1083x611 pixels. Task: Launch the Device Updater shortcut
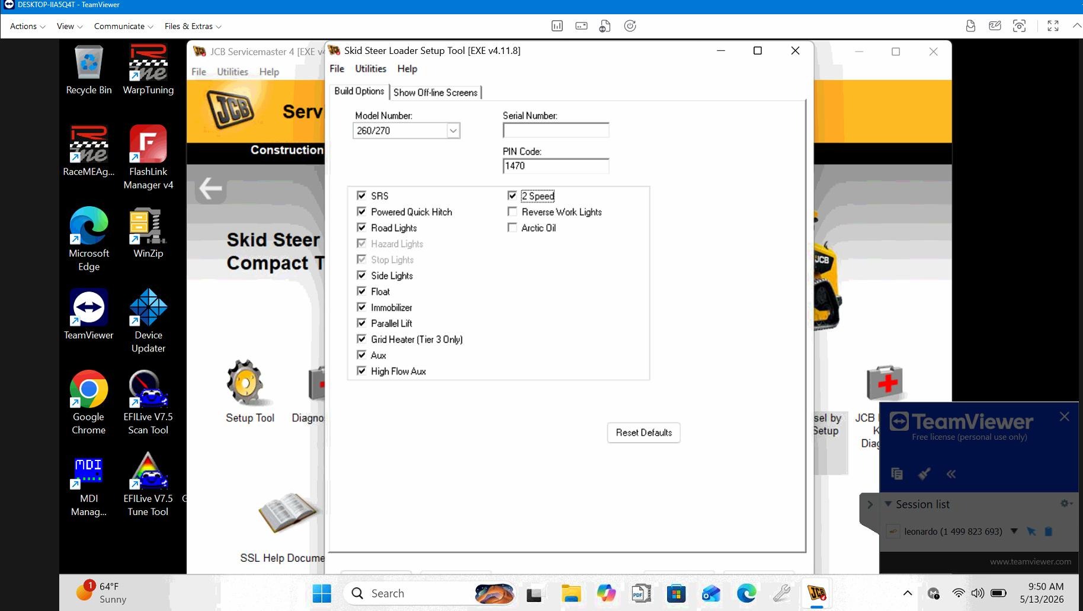[148, 321]
